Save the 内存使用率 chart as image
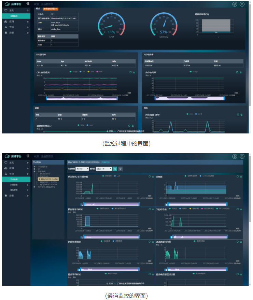Viewport: 253px width, 300px height. coord(241,72)
